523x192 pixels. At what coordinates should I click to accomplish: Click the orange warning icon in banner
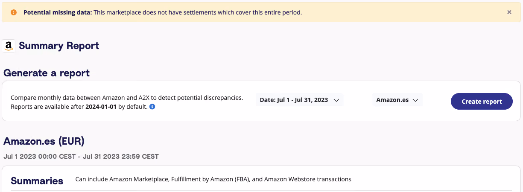14,12
